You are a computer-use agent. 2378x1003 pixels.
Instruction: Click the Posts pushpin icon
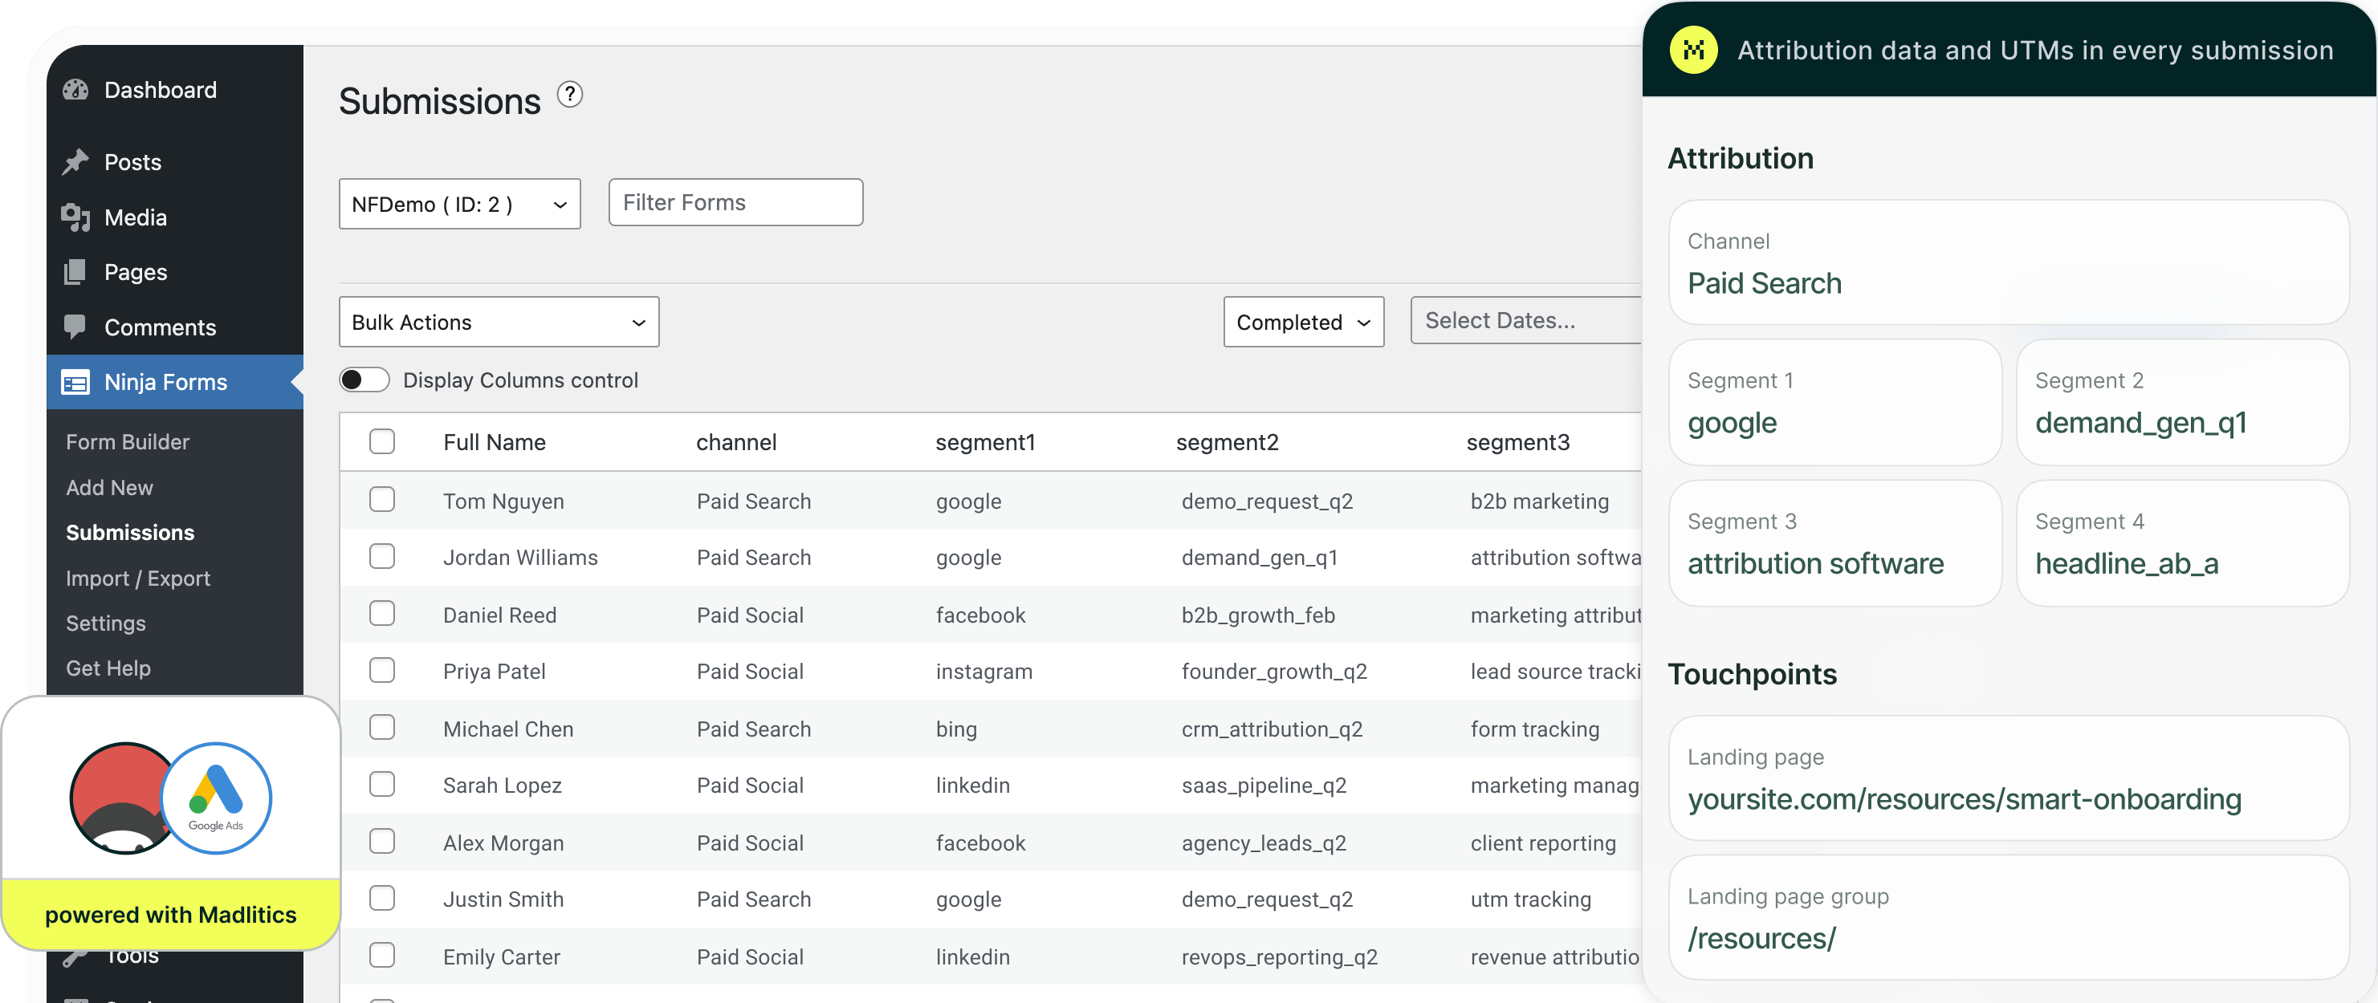pos(75,161)
